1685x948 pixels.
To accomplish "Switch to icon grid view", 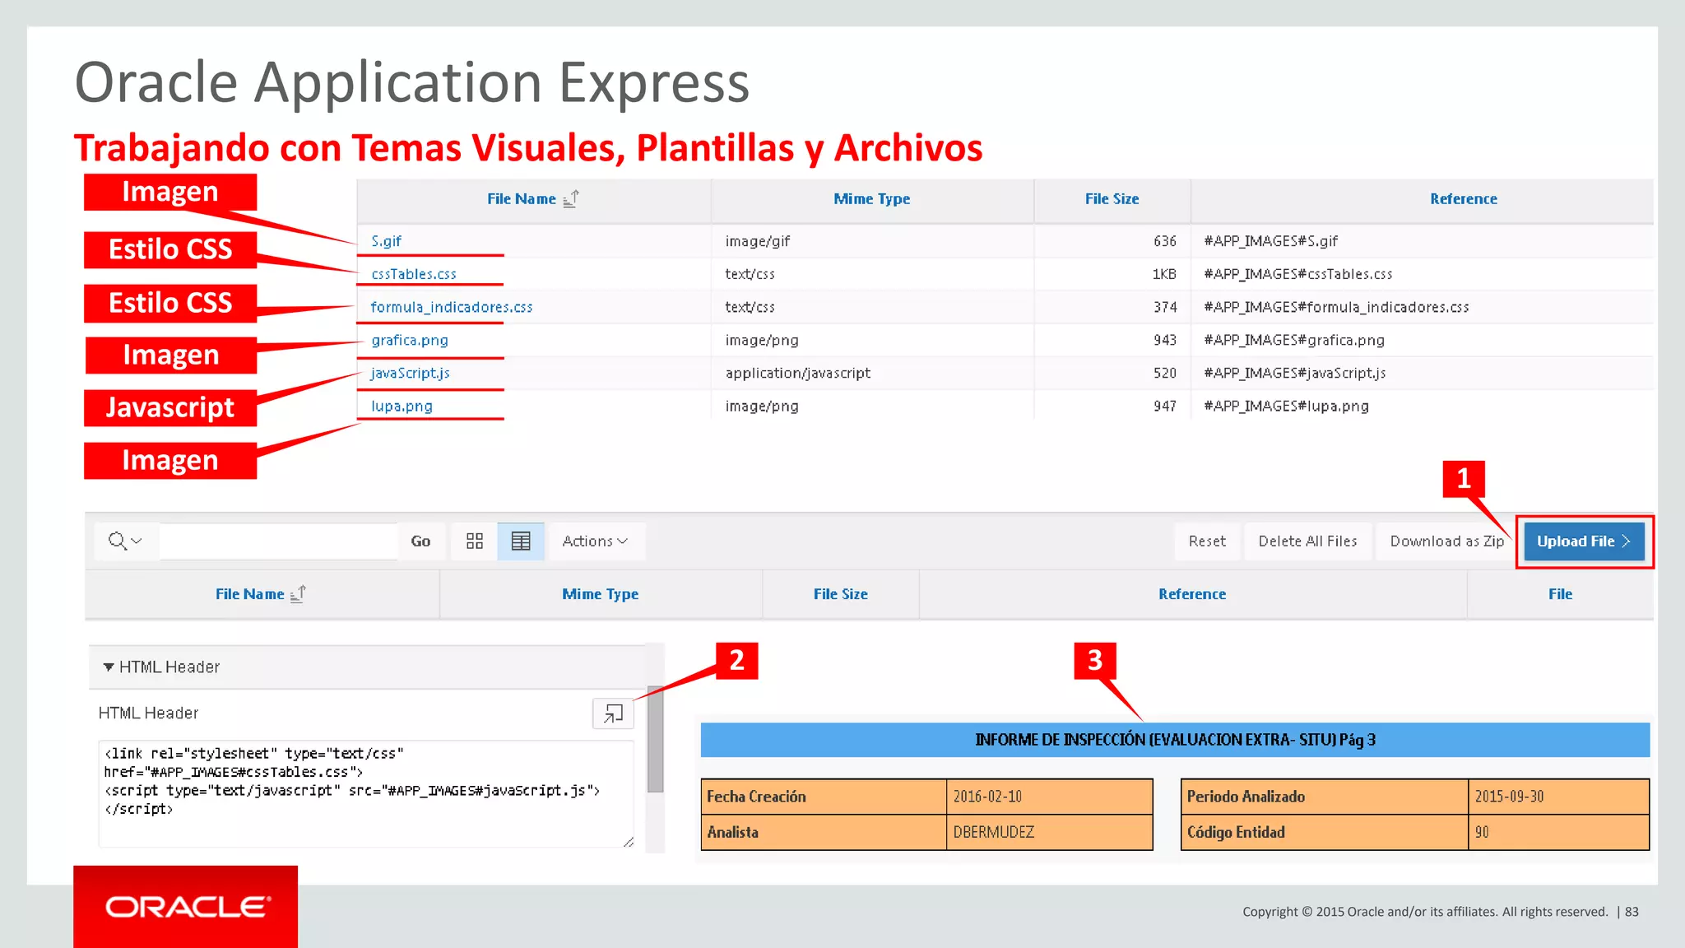I will click(x=475, y=541).
